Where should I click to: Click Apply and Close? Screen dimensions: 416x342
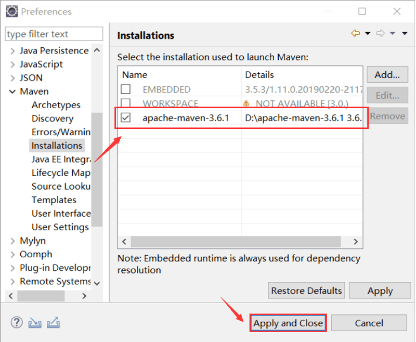288,323
